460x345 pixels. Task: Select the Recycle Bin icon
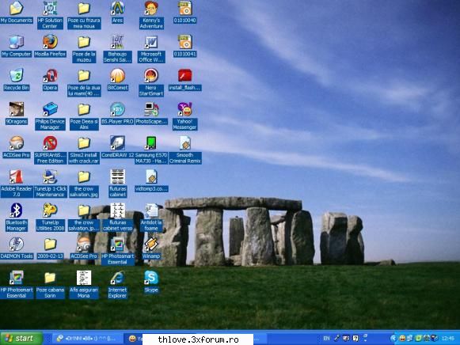pyautogui.click(x=16, y=80)
